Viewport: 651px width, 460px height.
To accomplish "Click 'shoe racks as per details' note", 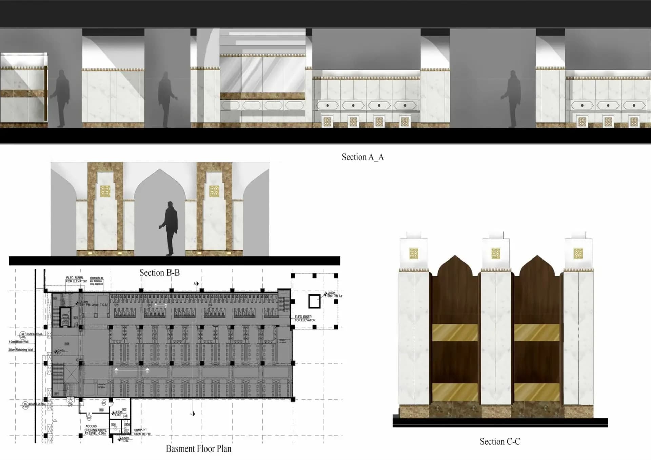I will click(x=96, y=281).
